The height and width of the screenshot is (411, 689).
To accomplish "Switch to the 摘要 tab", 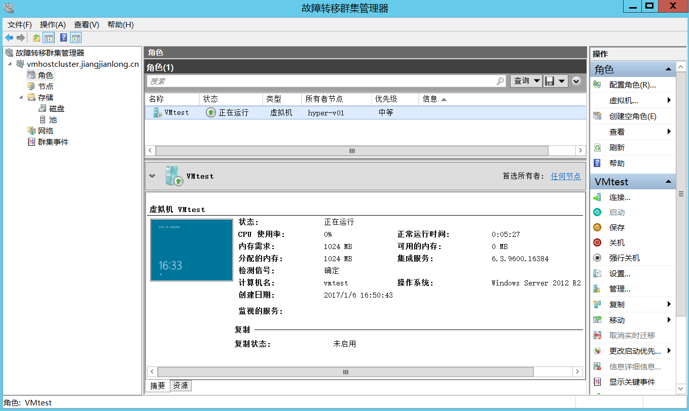I will (x=158, y=386).
